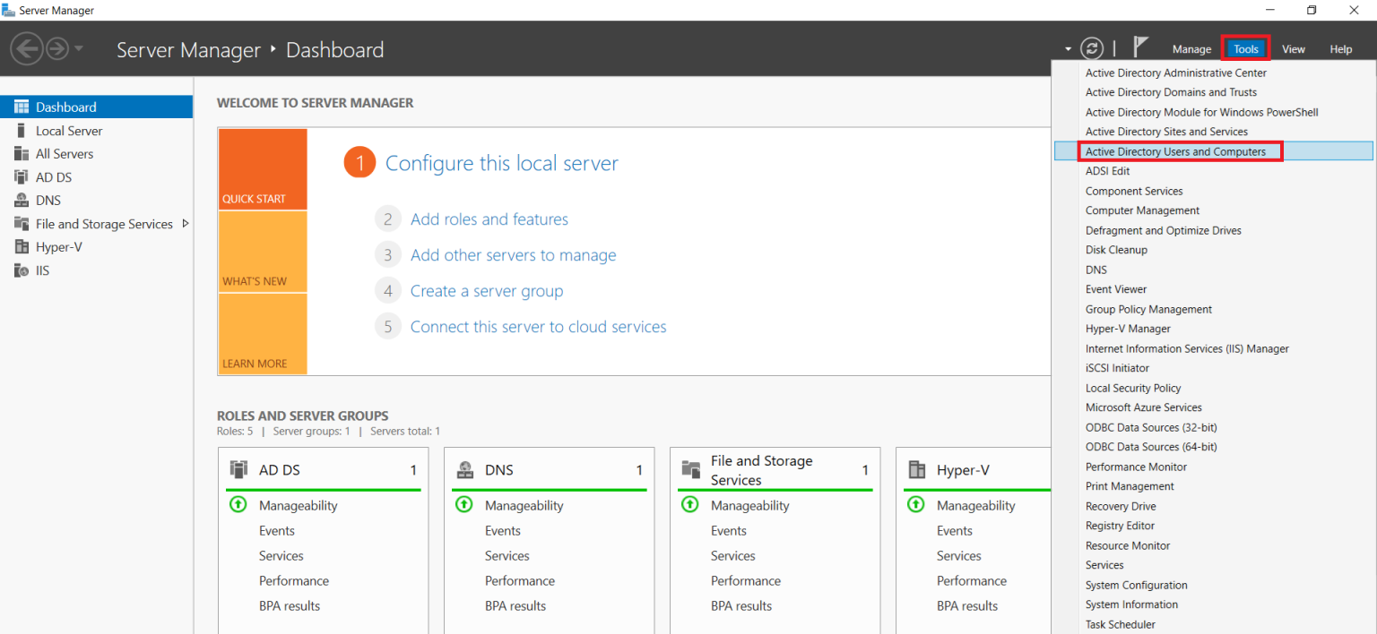Open the dropdown arrow left of the refresh icon
This screenshot has height=634, width=1377.
coord(1068,47)
